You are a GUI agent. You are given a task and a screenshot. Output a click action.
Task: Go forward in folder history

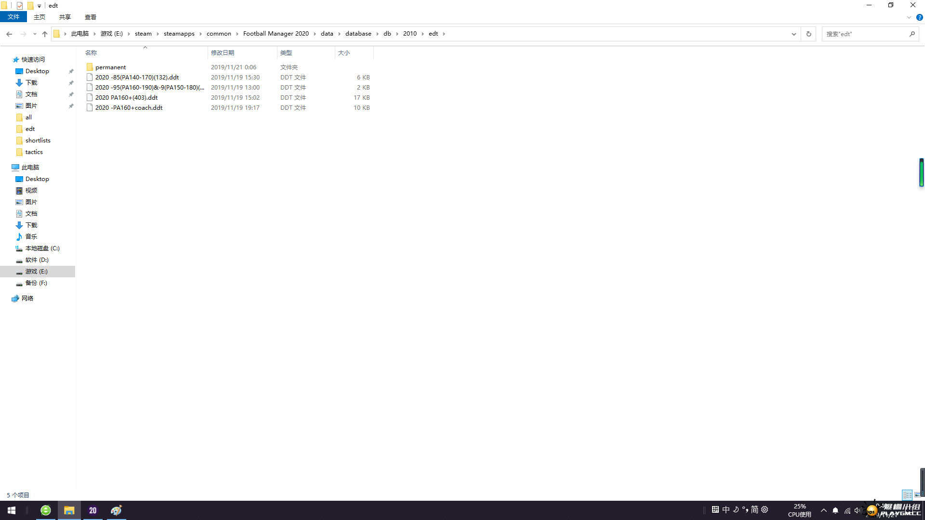23,34
